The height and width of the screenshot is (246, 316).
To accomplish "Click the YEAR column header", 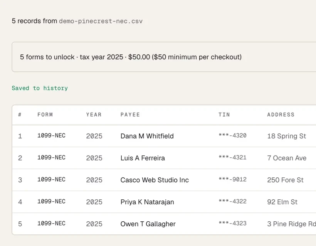I will click(x=94, y=115).
